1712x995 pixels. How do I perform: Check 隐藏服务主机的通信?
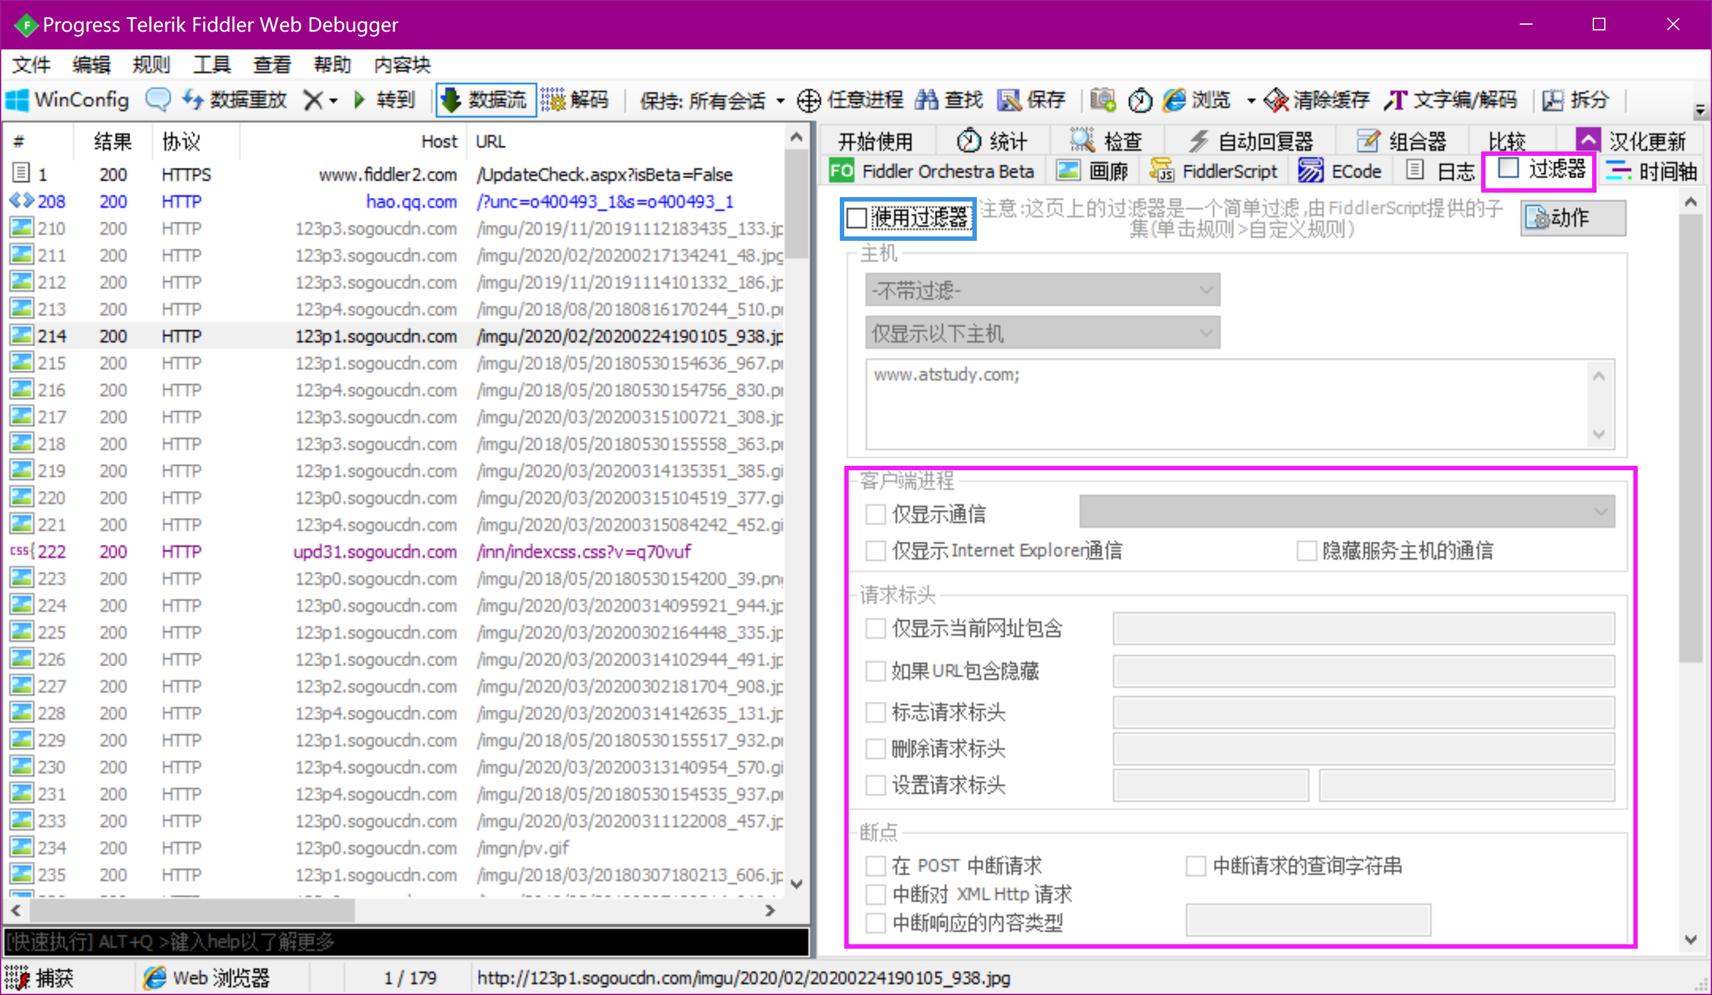point(1307,551)
